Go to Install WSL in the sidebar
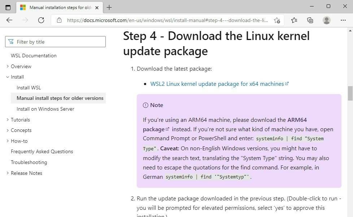This screenshot has height=217, width=353. (29, 88)
